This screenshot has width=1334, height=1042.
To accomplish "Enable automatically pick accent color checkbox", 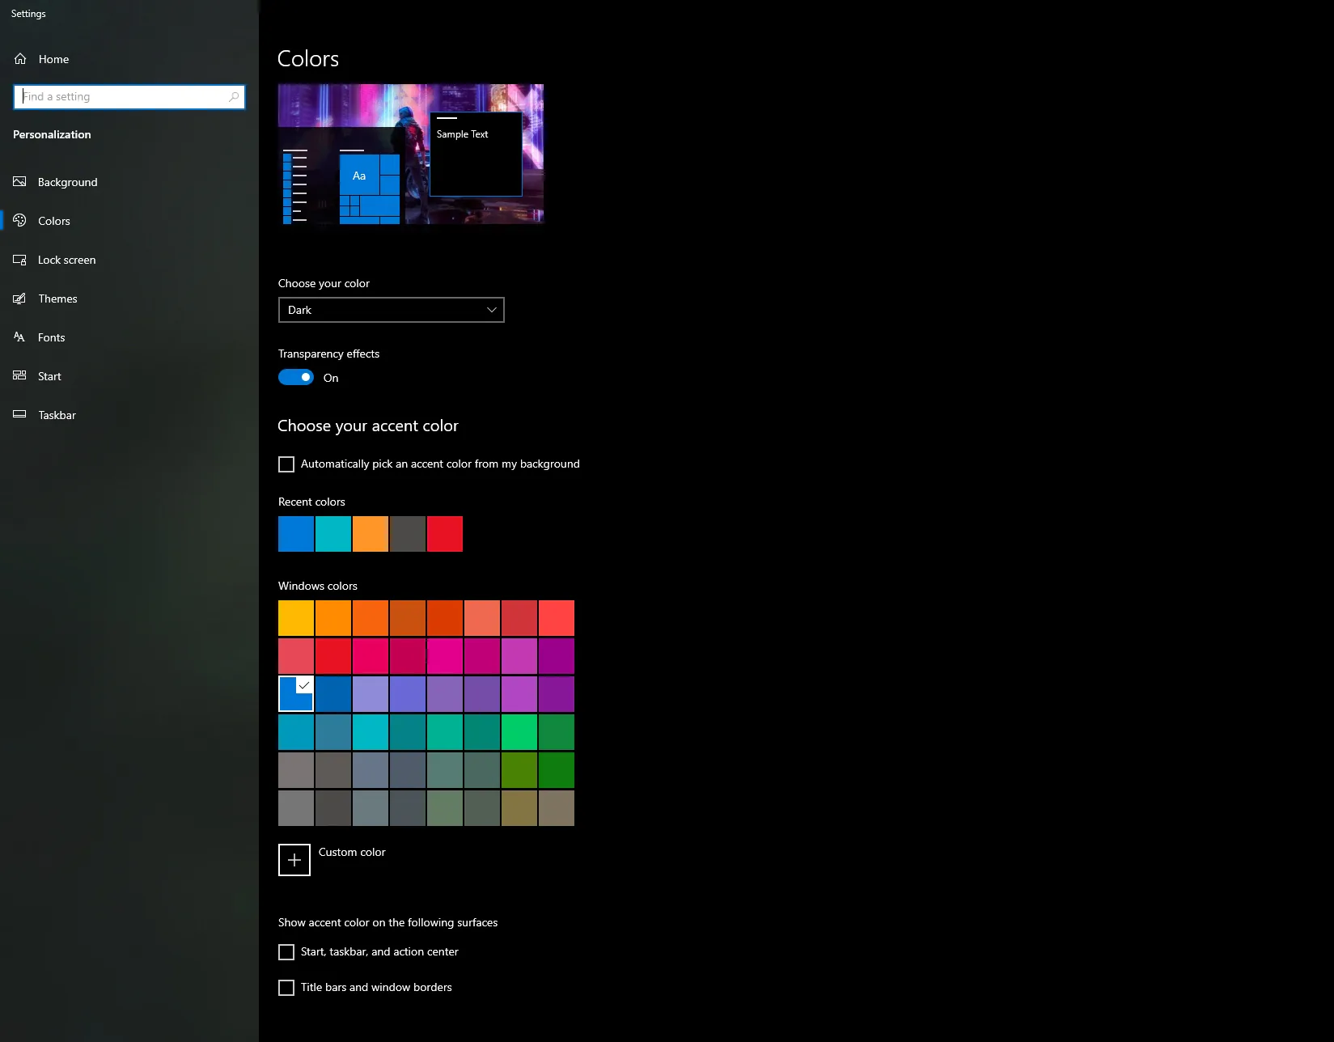I will pos(286,464).
